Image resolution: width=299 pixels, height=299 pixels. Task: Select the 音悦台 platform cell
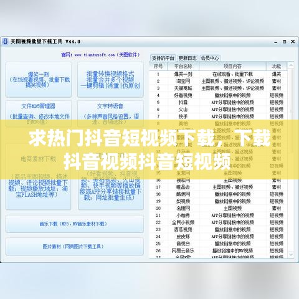pos(183,244)
